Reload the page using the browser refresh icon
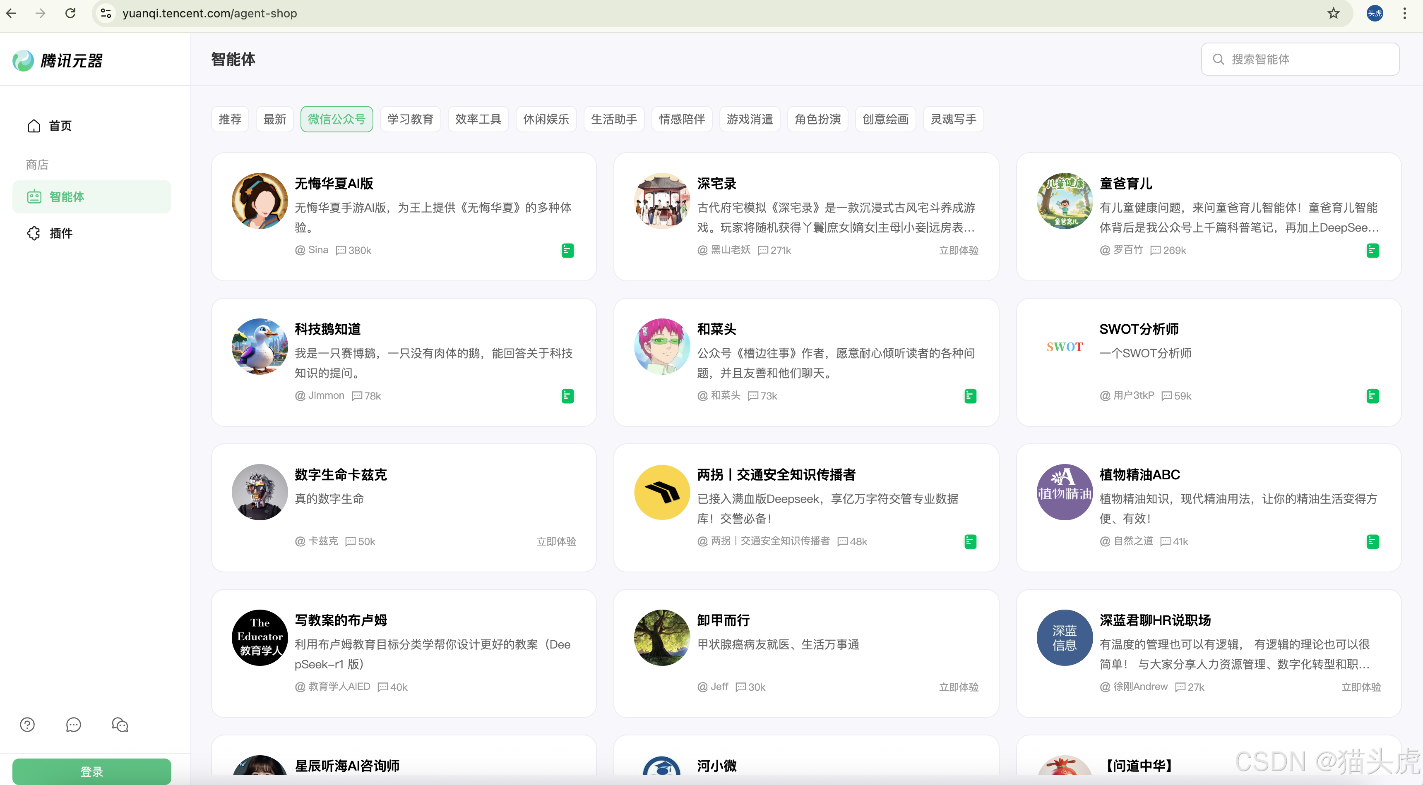 pos(70,13)
